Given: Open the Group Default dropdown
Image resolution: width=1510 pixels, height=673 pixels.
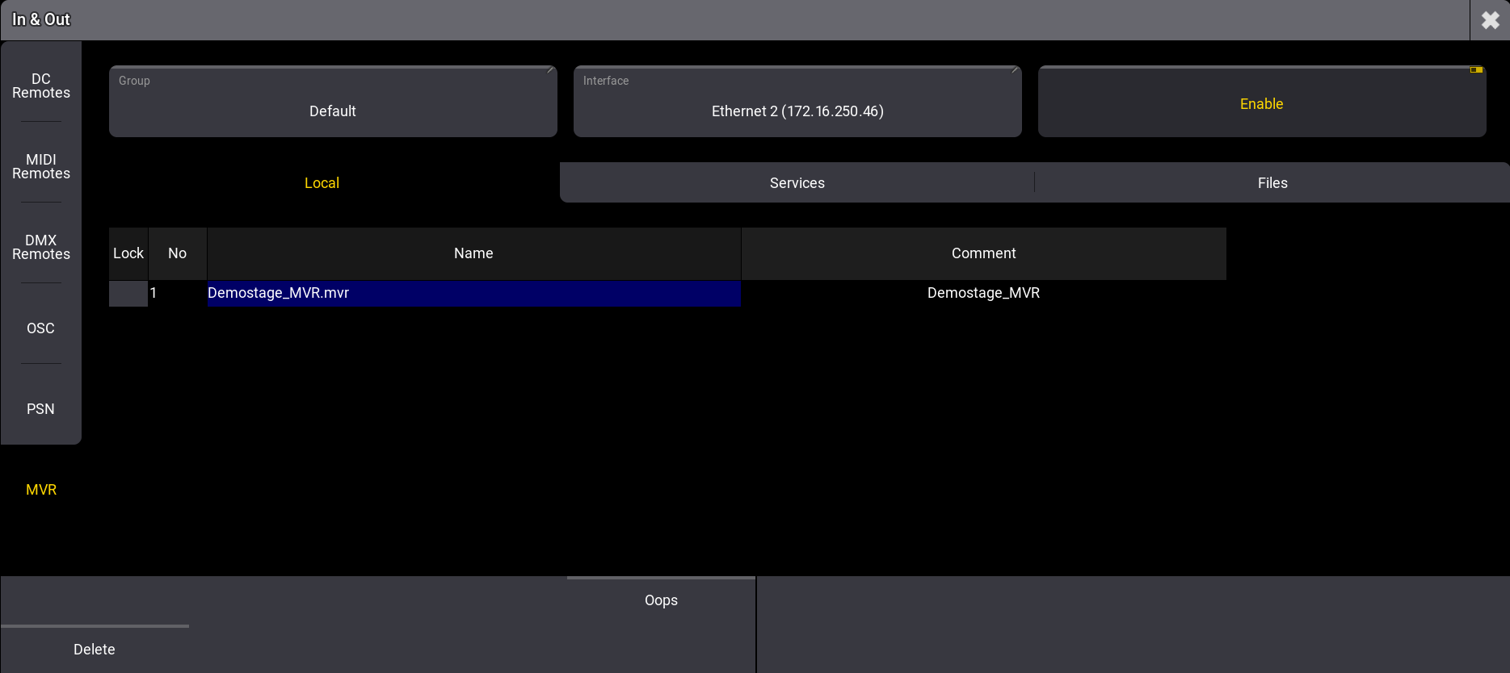Looking at the screenshot, I should [x=333, y=102].
